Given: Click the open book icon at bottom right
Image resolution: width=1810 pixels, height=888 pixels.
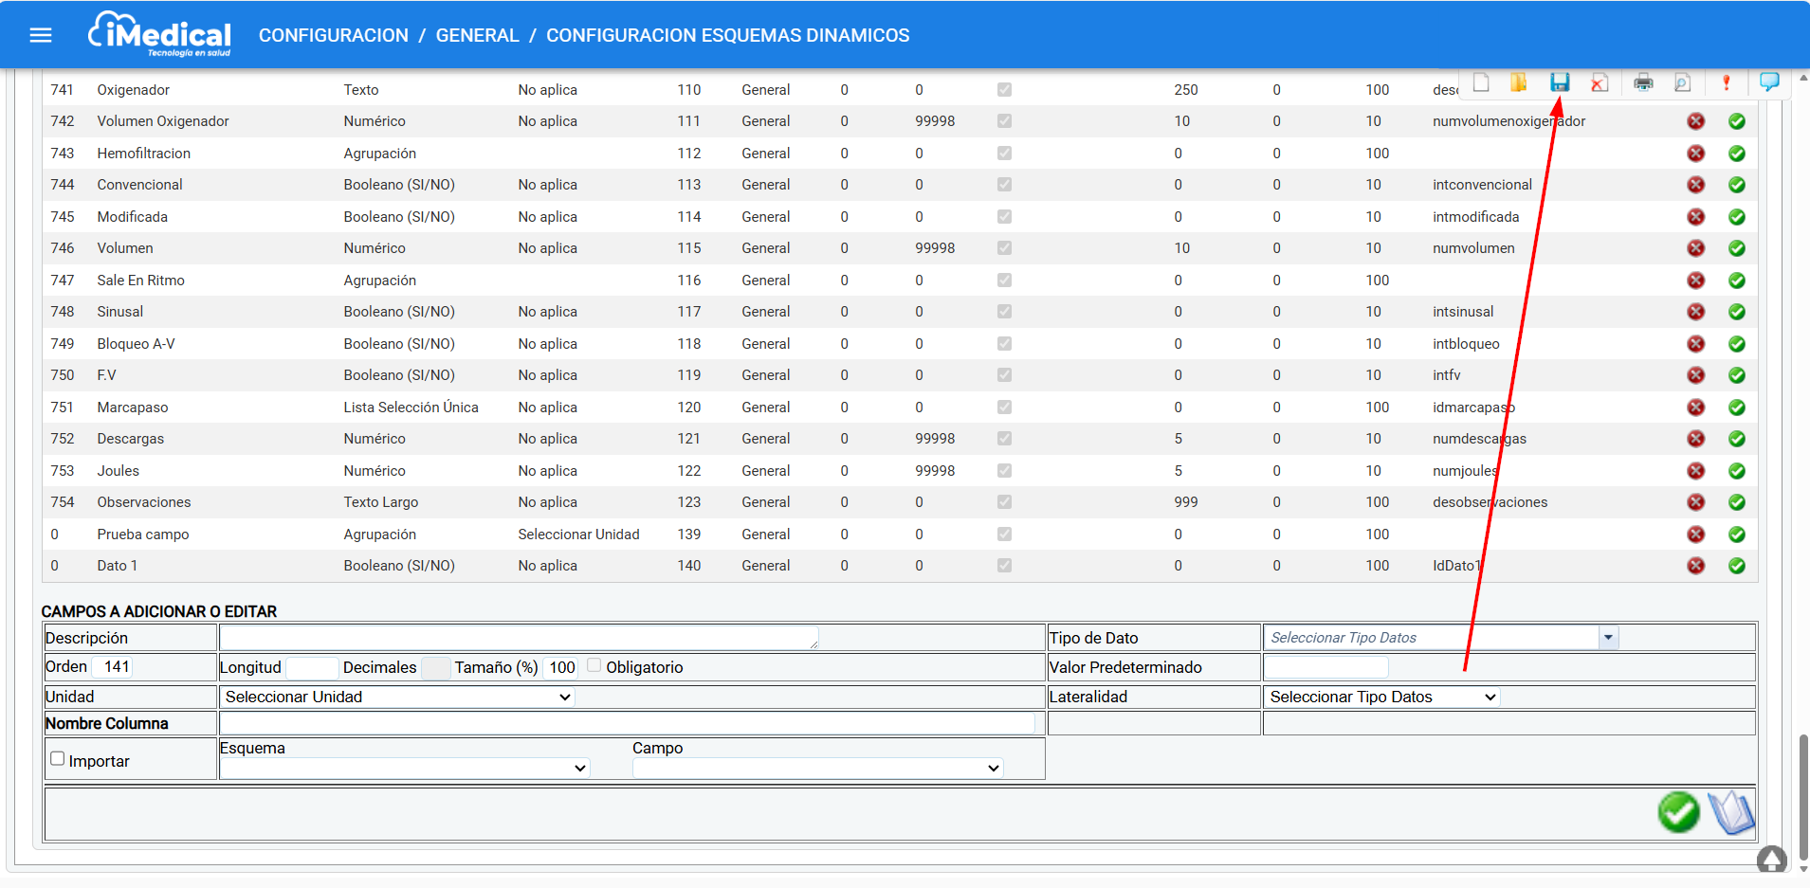Looking at the screenshot, I should [x=1730, y=812].
